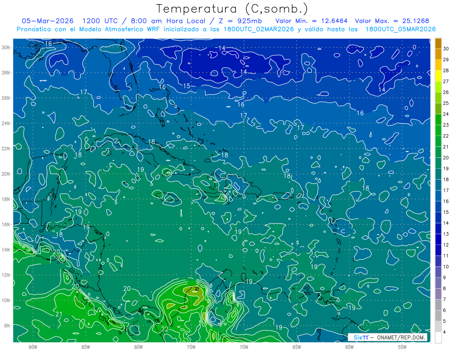Click the Temperatura (C,somb.) chart title

(x=232, y=9)
